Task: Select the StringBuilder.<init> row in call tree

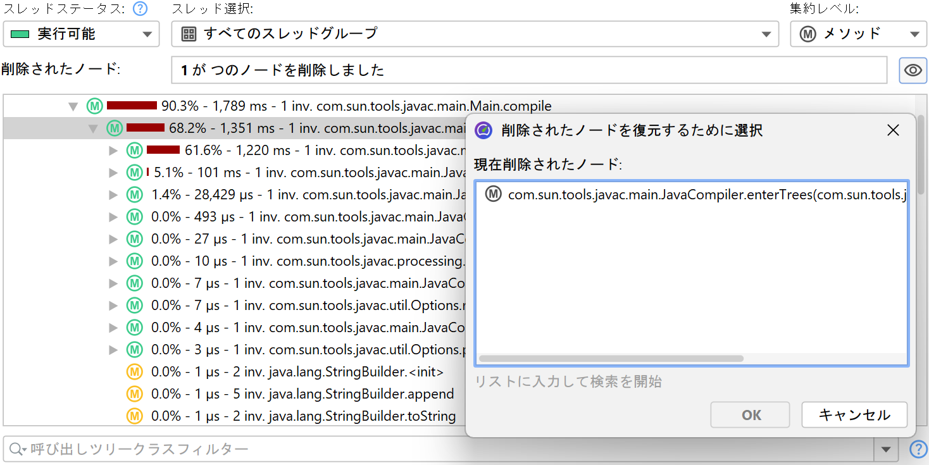Action: 297,372
